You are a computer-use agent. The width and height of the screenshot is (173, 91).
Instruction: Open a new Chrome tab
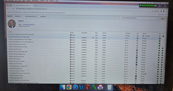point(35,6)
